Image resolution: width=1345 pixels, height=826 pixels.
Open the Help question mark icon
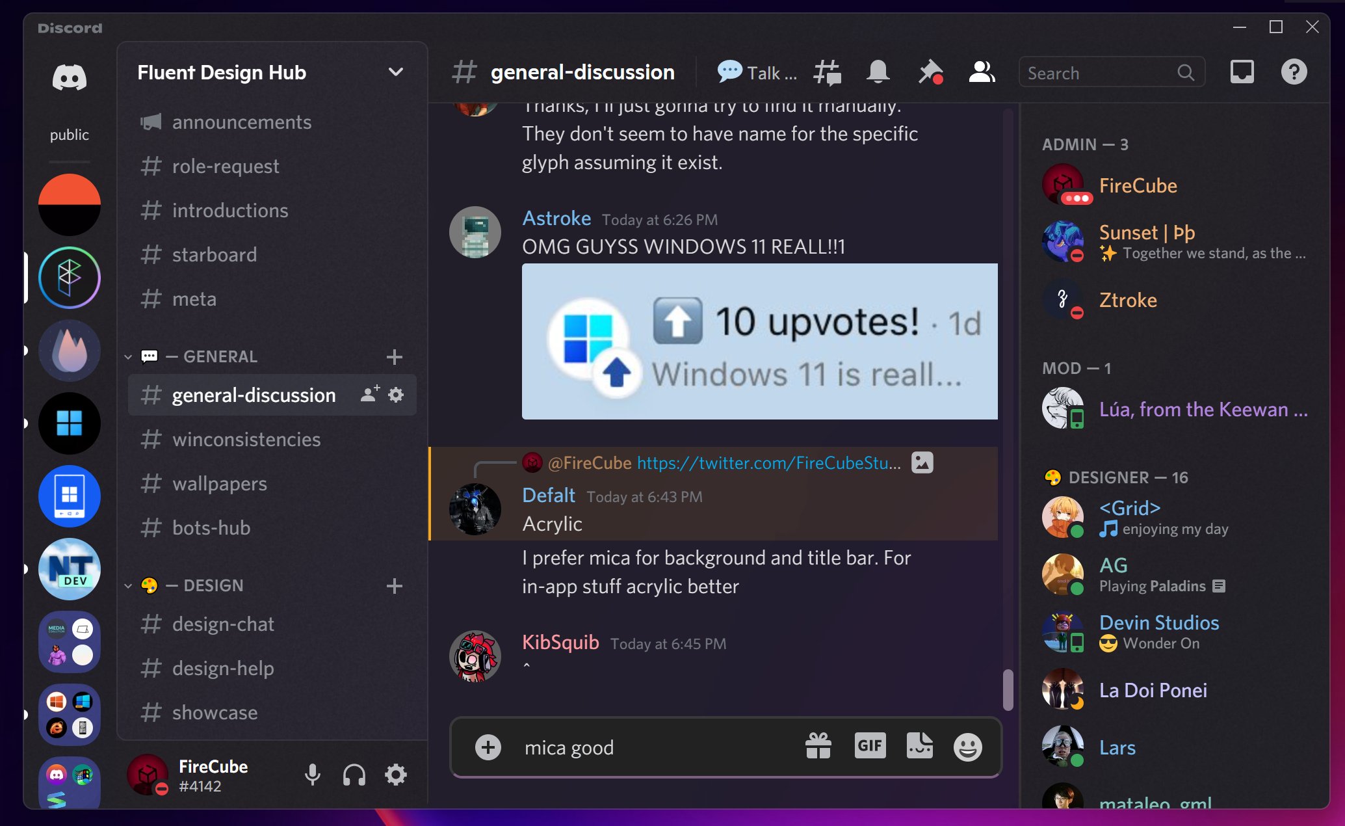click(1294, 72)
